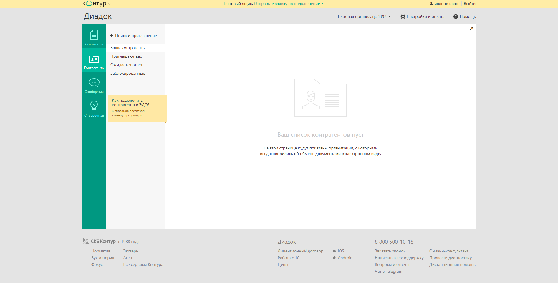The width and height of the screenshot is (558, 283).
Task: Click the СКБ Контур footer text link
Action: point(103,241)
